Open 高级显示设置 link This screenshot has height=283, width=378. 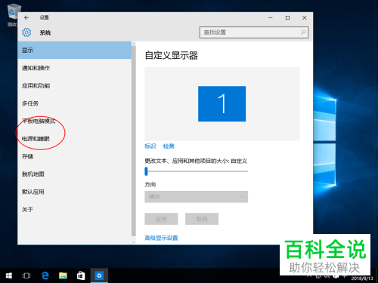[161, 238]
